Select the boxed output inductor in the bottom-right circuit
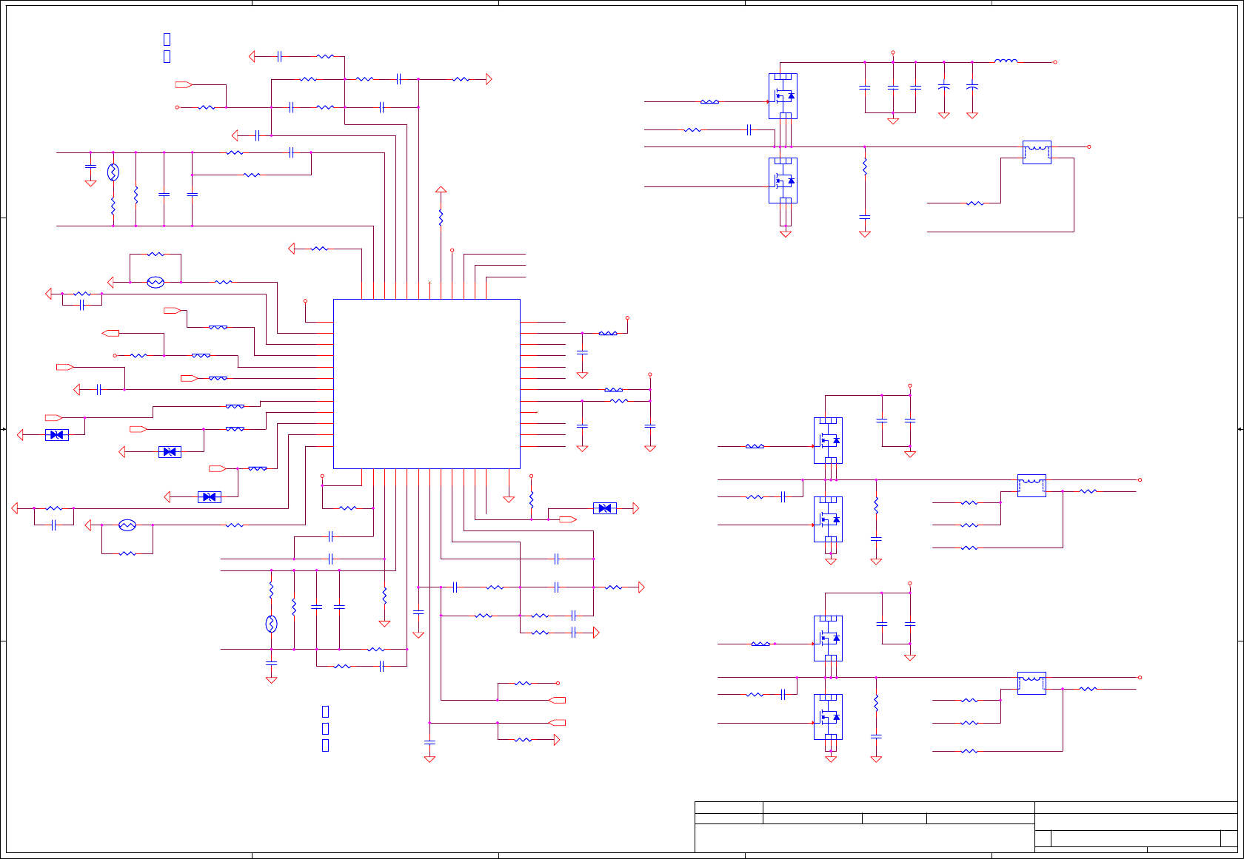The width and height of the screenshot is (1244, 859). click(1031, 683)
